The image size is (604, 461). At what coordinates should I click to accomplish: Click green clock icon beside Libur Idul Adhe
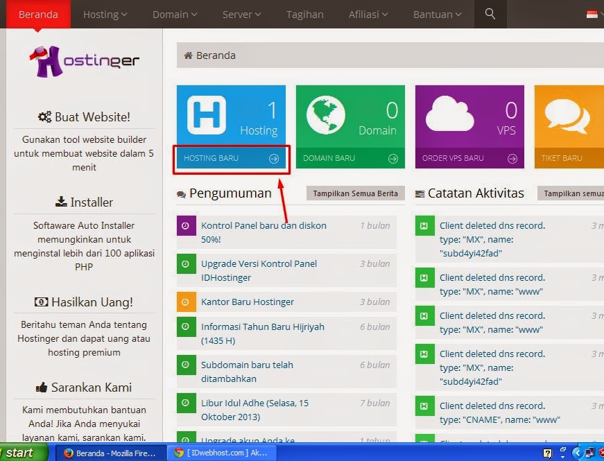click(x=187, y=403)
